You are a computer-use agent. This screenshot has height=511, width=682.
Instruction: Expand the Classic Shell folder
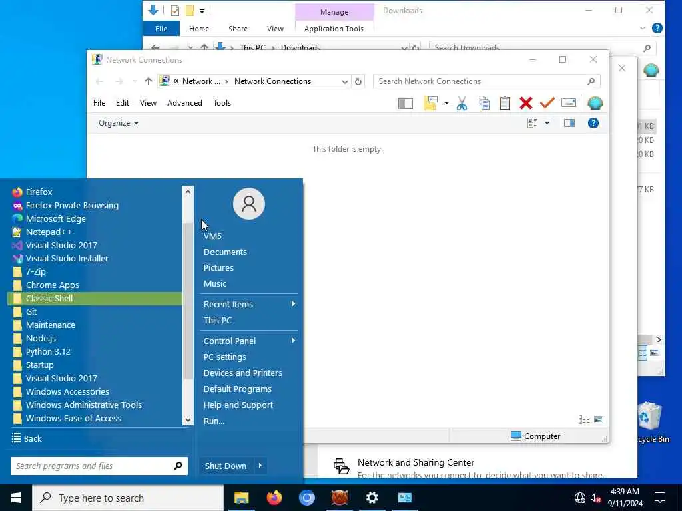(x=95, y=299)
